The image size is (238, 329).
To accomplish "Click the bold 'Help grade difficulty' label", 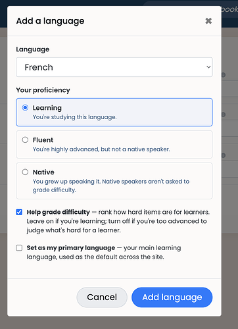I will point(59,212).
